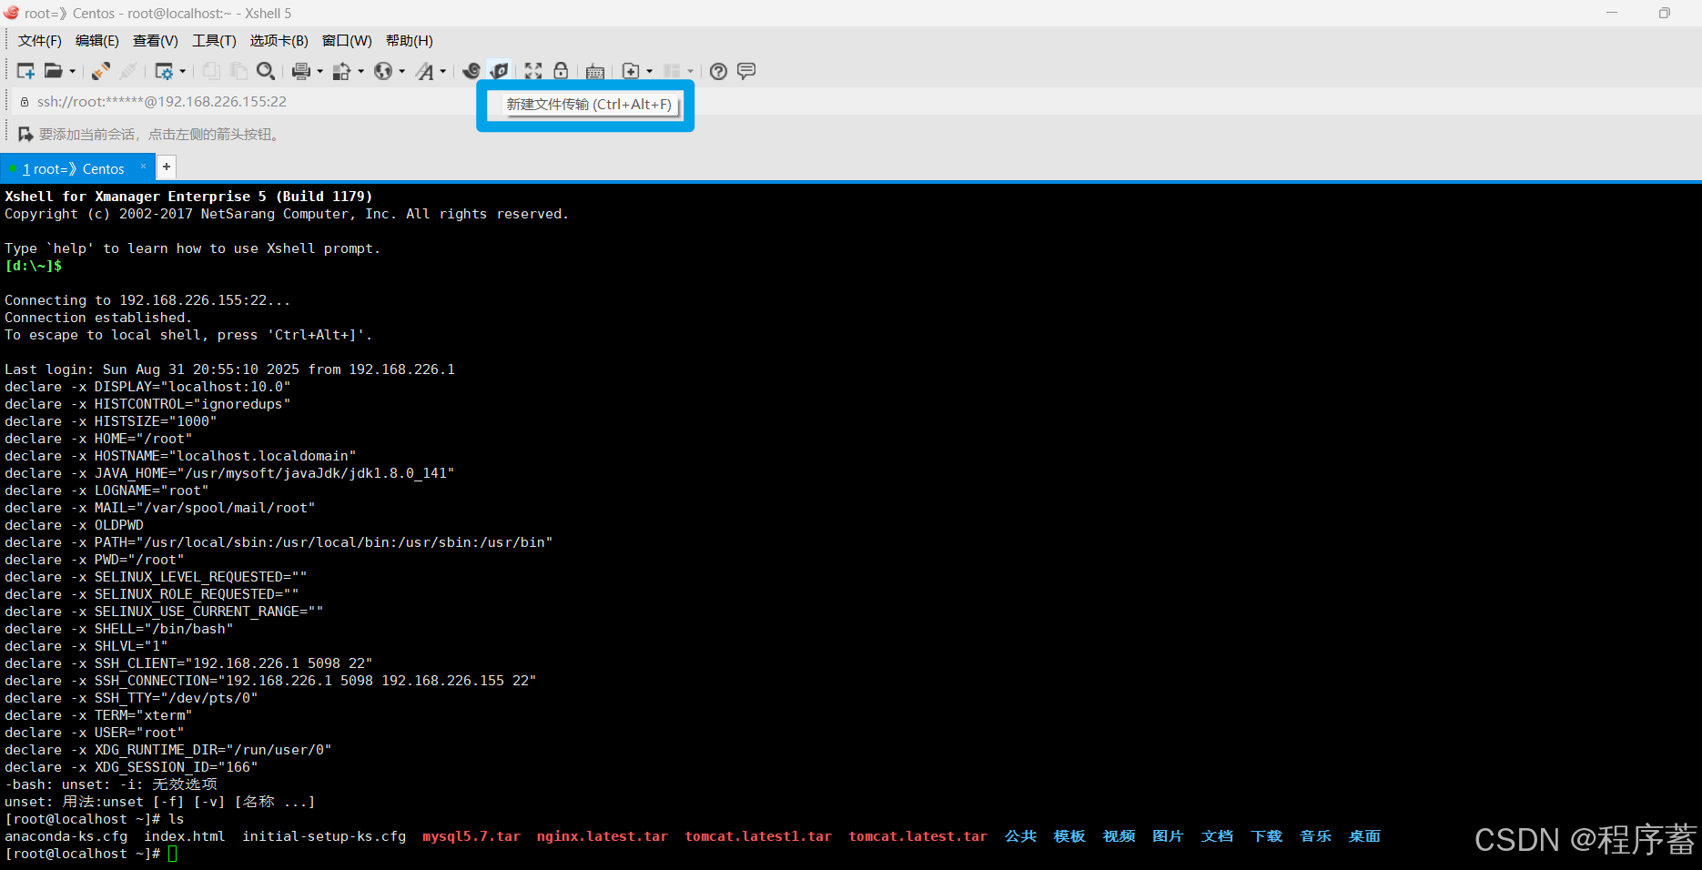Click the session properties gear icon
1702x870 pixels.
[x=166, y=70]
